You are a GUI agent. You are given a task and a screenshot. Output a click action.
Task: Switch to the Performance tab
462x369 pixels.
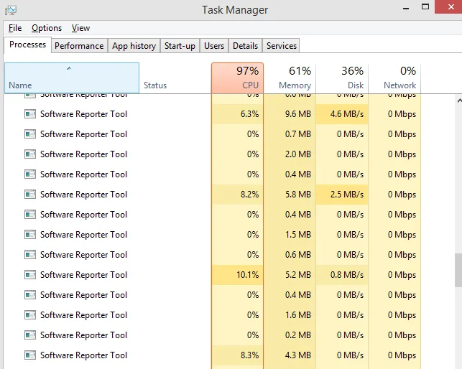pos(79,46)
